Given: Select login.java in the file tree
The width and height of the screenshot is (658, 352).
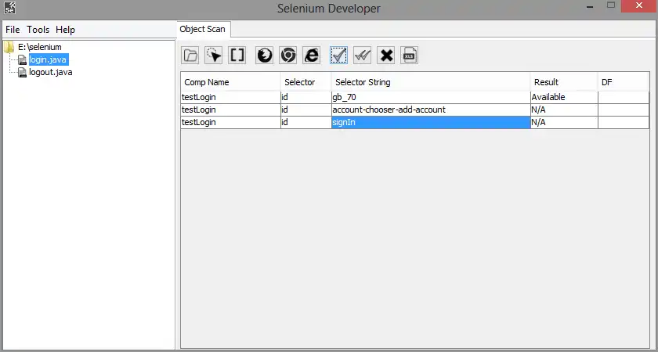Looking at the screenshot, I should click(x=48, y=59).
